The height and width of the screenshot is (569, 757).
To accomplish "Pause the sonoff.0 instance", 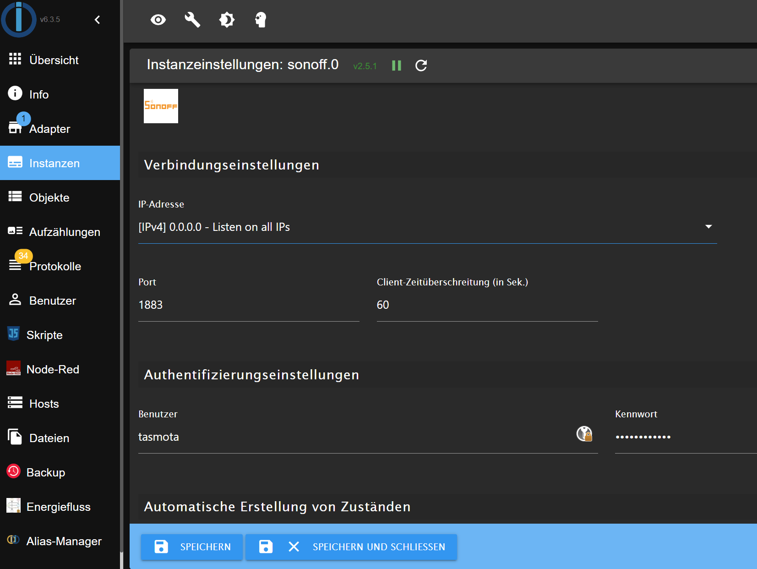I will [397, 66].
